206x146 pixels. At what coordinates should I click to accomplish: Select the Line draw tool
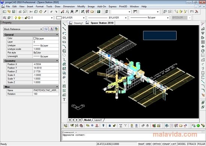64,24
